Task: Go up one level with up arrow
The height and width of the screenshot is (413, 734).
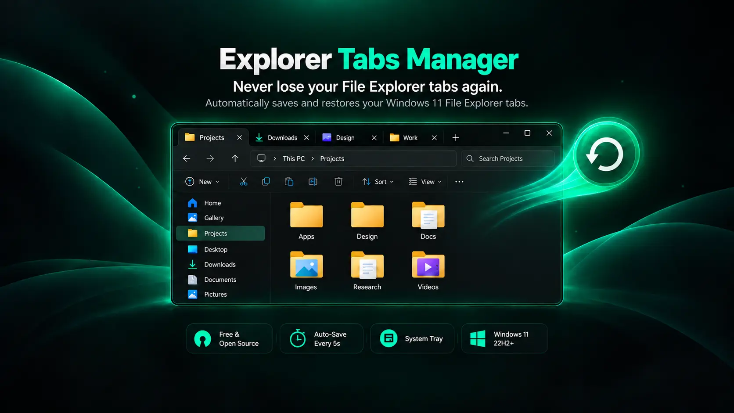Action: click(235, 158)
